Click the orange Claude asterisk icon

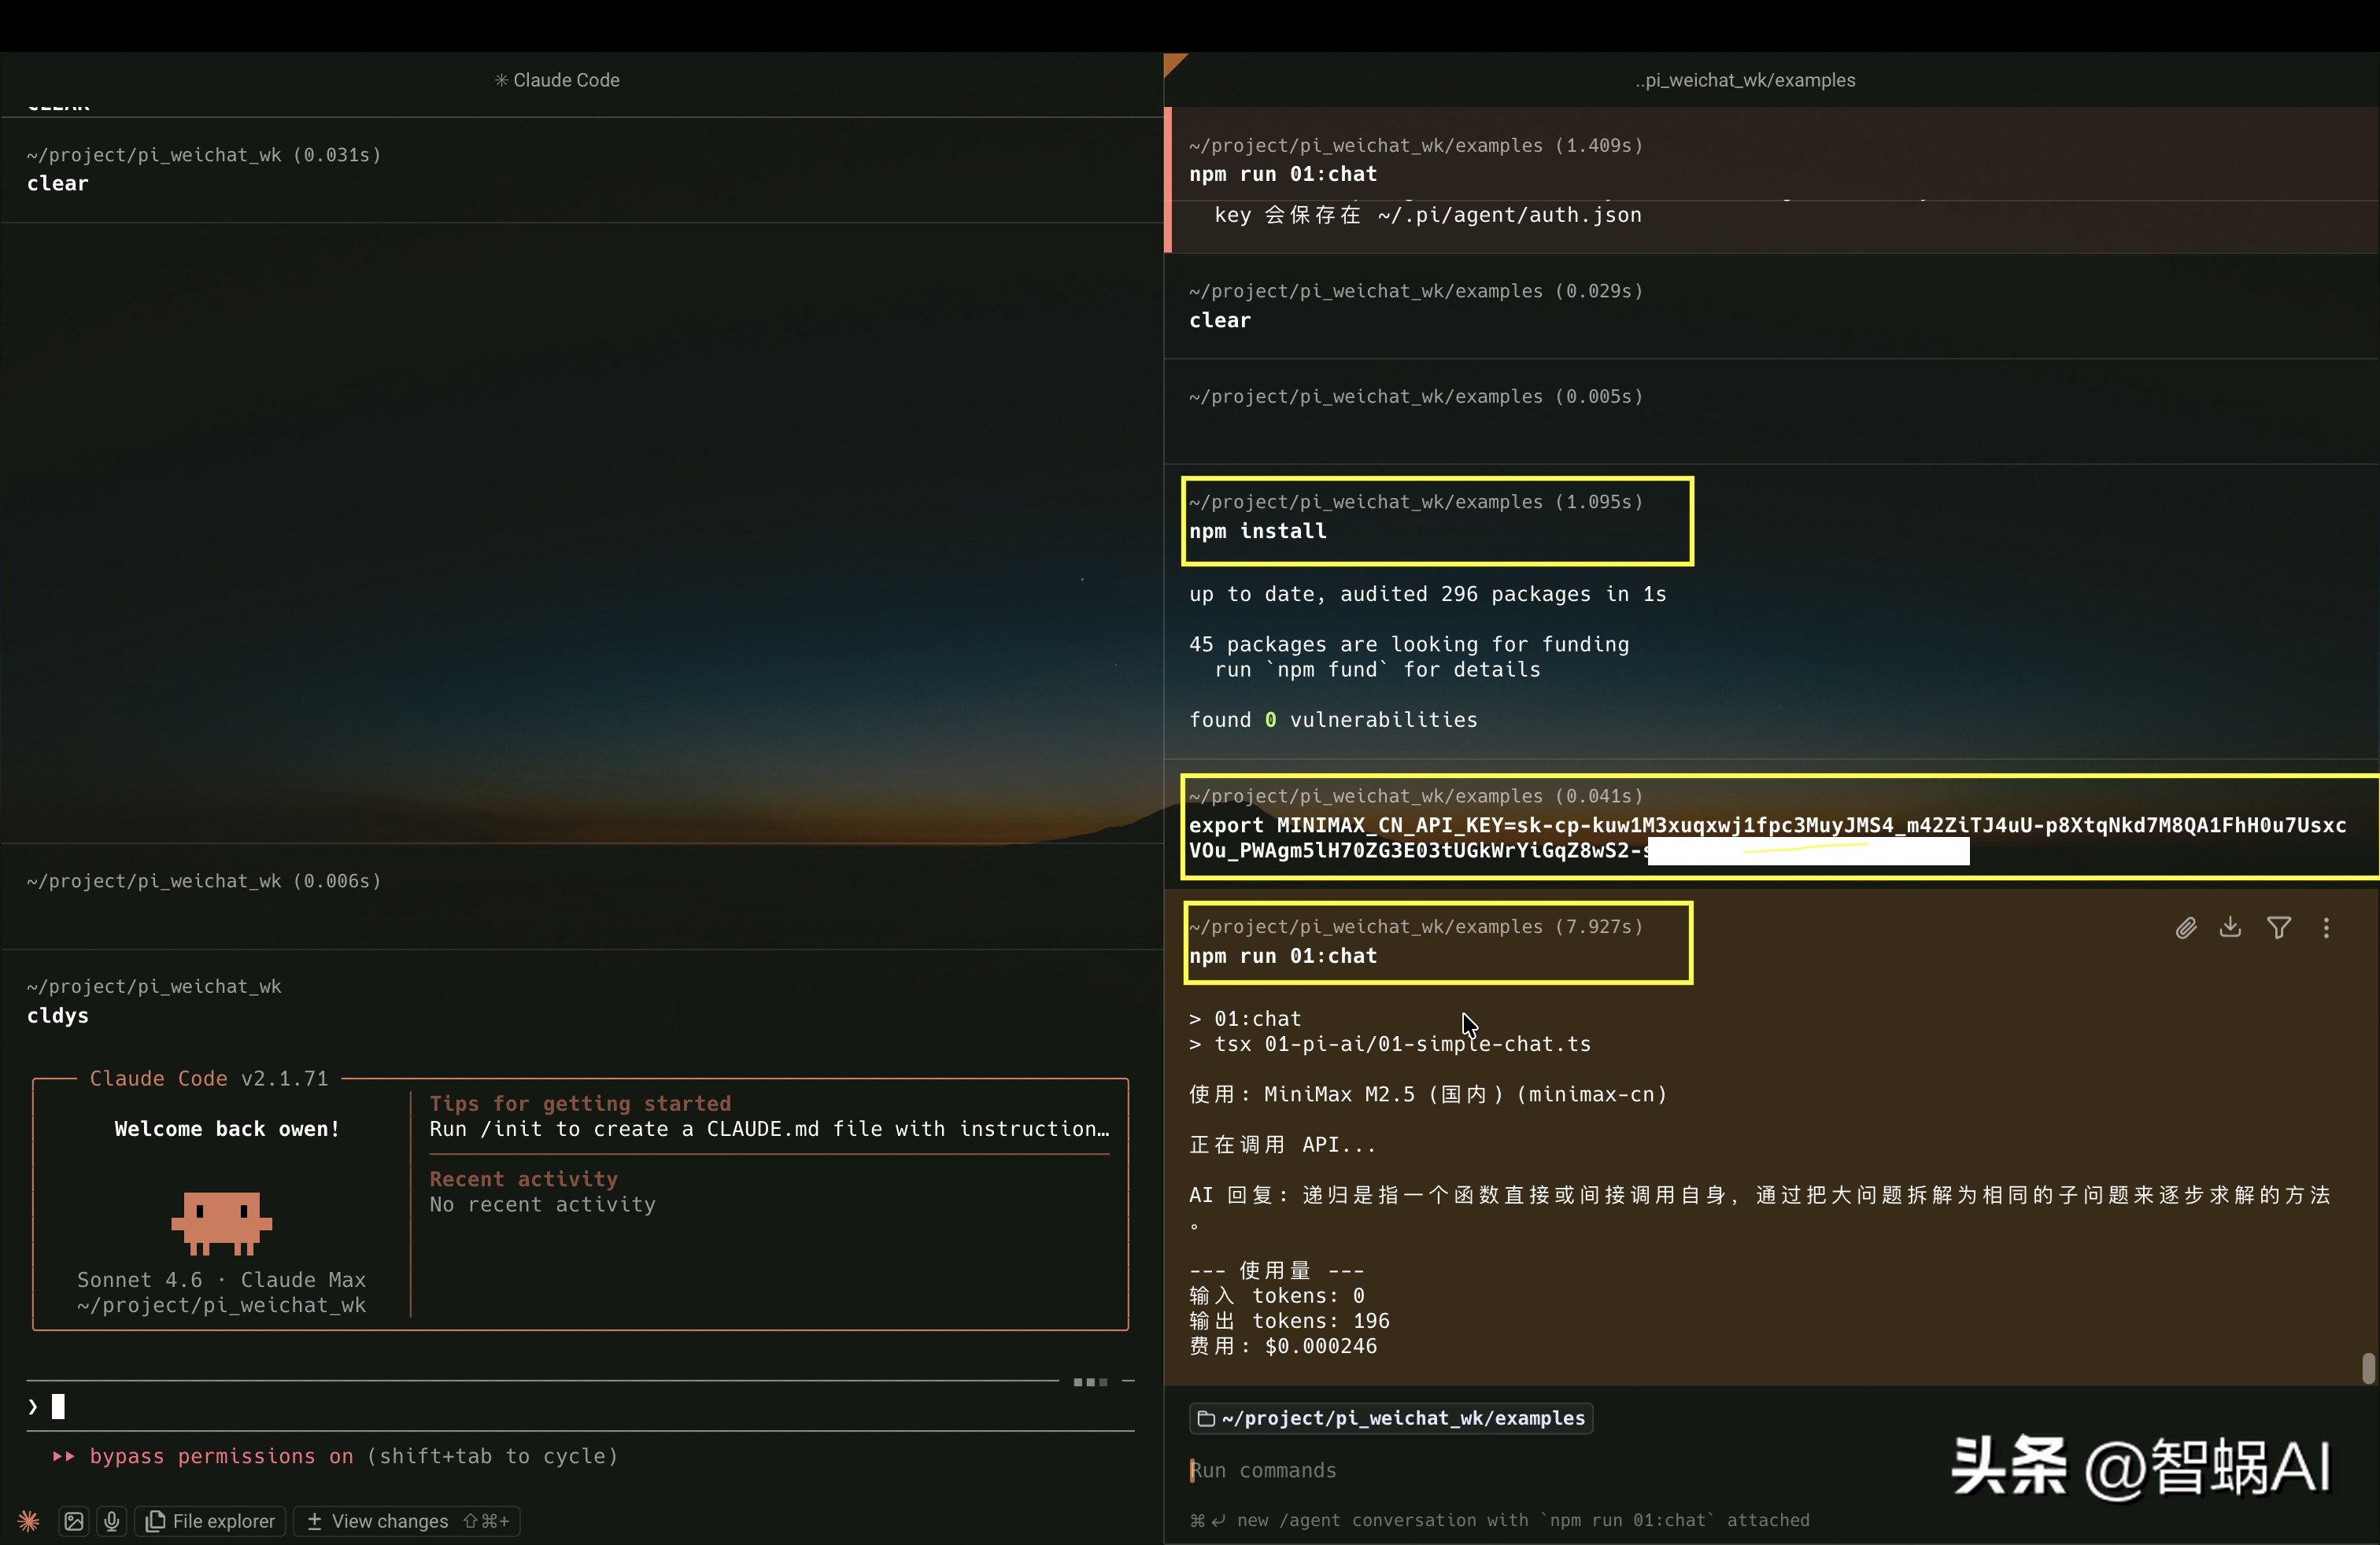(x=28, y=1521)
